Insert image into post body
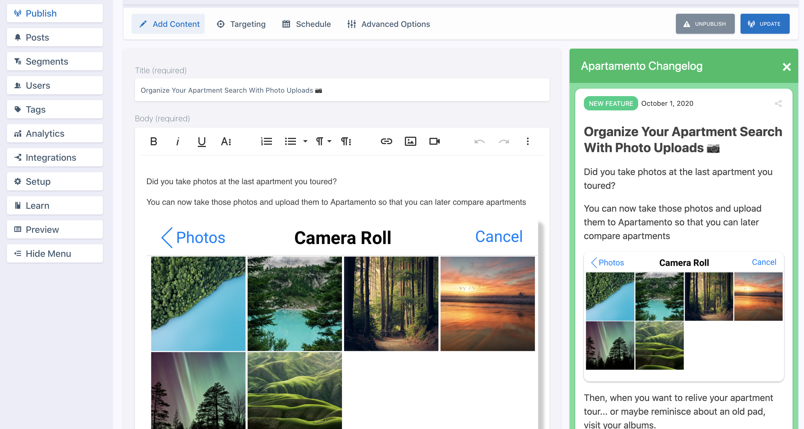The width and height of the screenshot is (804, 429). tap(410, 142)
